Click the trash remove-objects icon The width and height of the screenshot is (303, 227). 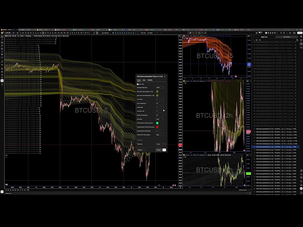2,85
